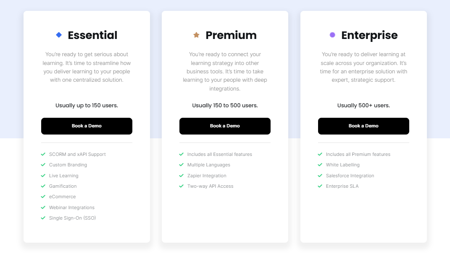Click the checkmark next to Zapier Integration

point(181,175)
